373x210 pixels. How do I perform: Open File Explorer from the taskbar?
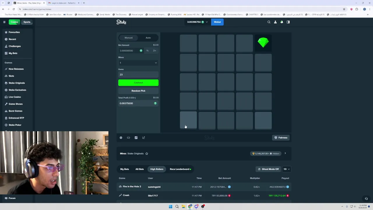183,206
